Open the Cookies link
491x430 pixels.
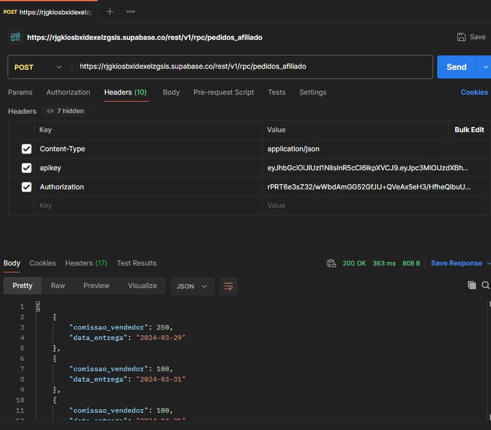pos(474,92)
